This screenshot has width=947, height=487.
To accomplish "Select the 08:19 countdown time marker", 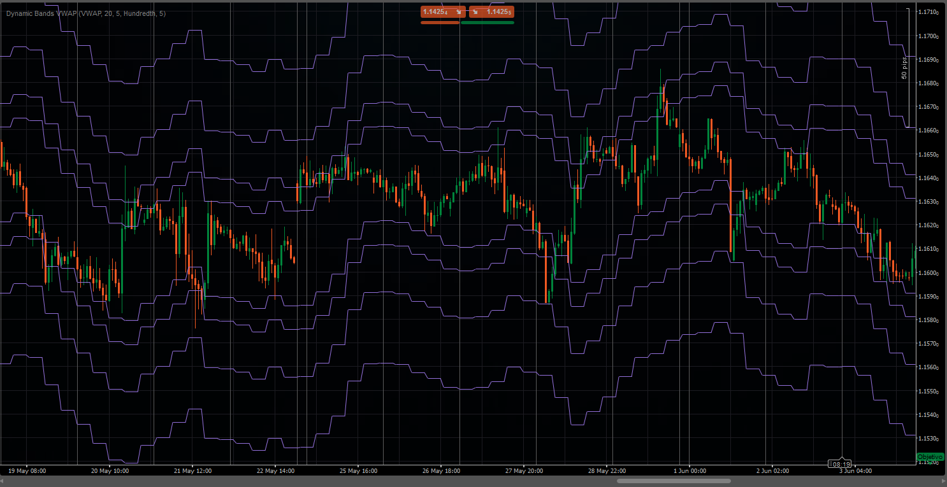I will point(841,463).
